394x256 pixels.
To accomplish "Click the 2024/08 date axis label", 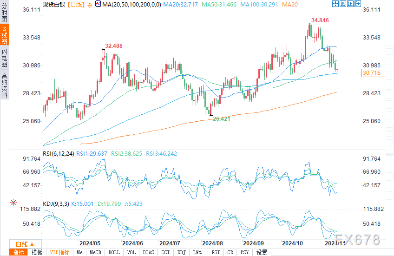I will click(x=213, y=243).
